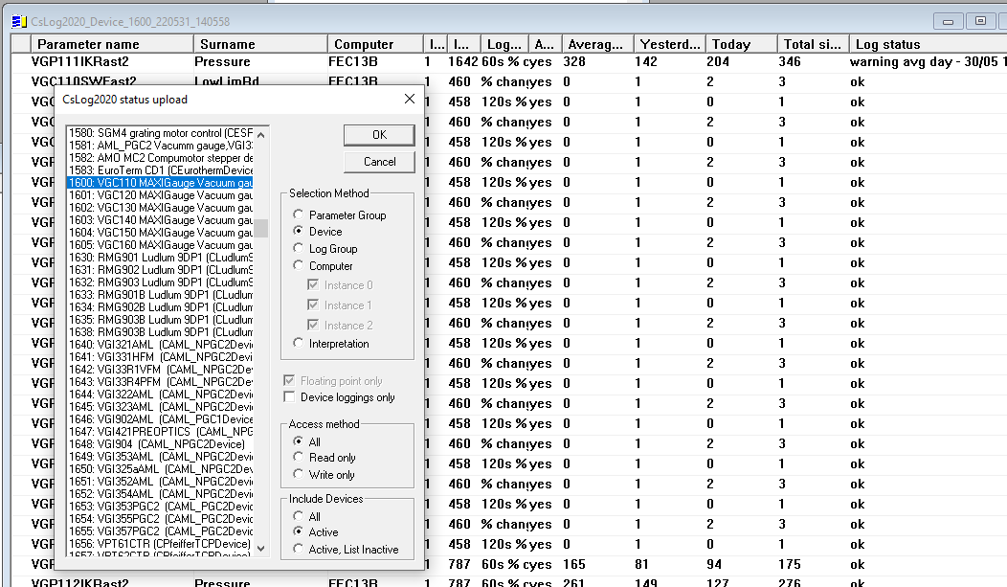Select 1630: RMG901 Ludlum 9DP1 in list

click(159, 258)
